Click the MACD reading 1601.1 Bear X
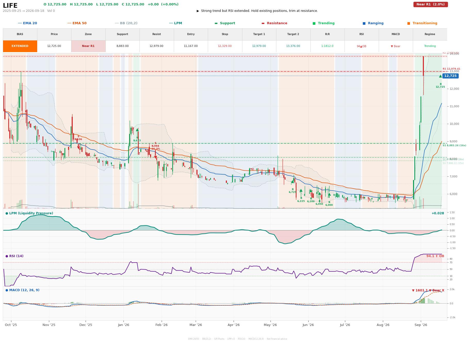This screenshot has height=343, width=469. pyautogui.click(x=428, y=290)
